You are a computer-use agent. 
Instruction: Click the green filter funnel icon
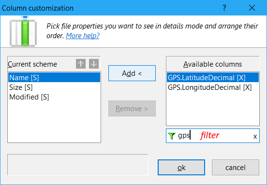[x=172, y=136]
